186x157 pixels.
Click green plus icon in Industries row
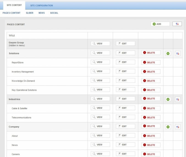click(168, 99)
